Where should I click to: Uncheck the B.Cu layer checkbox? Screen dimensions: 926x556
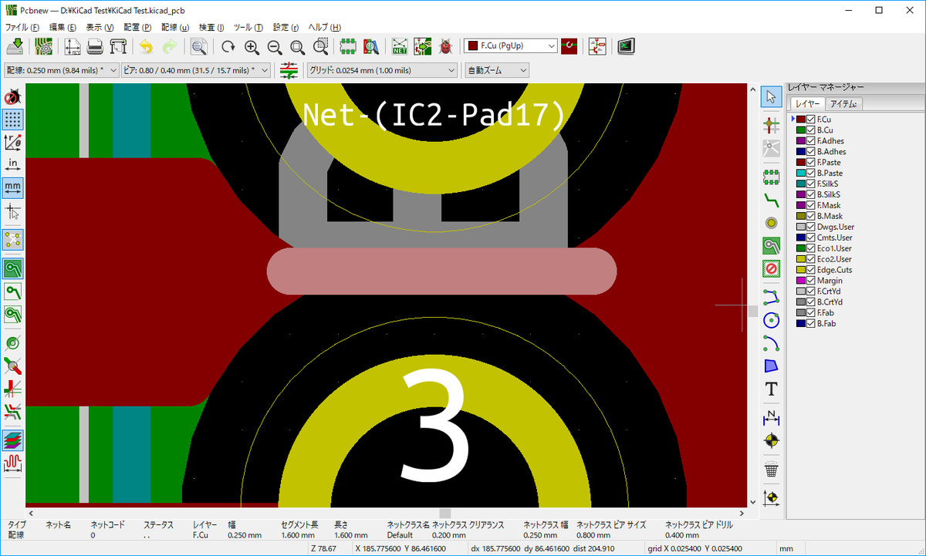[811, 130]
